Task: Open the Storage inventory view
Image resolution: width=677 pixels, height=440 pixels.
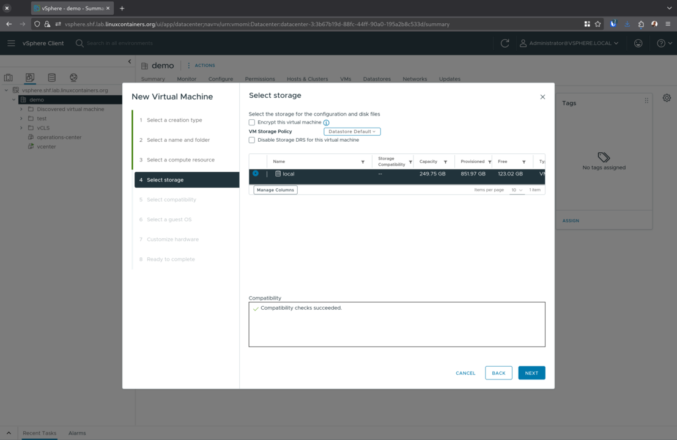Action: (51, 78)
